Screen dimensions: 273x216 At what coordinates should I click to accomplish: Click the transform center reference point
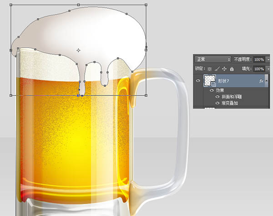[x=78, y=50]
